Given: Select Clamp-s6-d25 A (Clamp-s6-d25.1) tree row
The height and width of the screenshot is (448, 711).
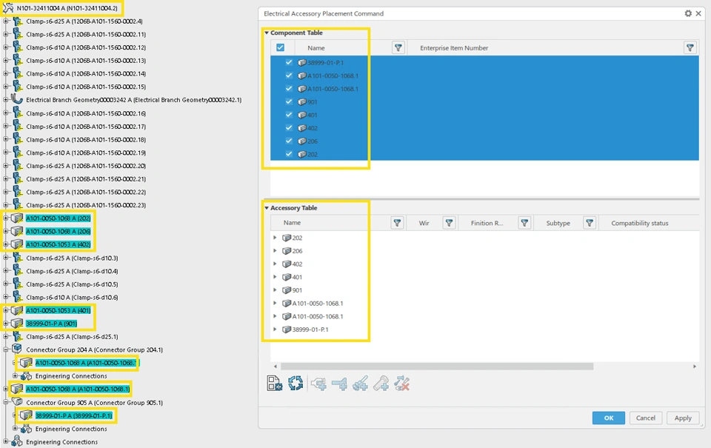Looking at the screenshot, I should click(72, 336).
